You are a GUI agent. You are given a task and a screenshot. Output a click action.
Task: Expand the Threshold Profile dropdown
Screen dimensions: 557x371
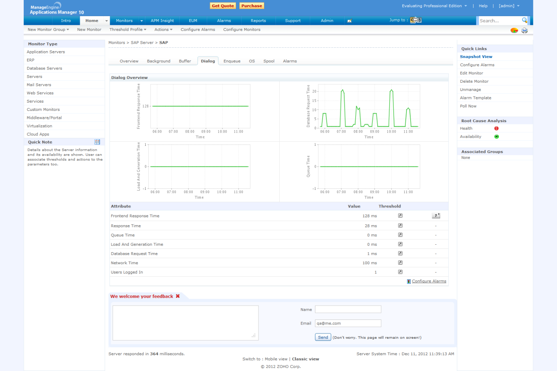point(128,29)
